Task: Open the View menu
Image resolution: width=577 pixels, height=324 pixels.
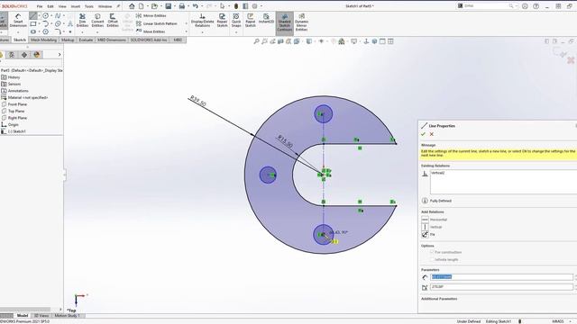Action: [x=62, y=6]
